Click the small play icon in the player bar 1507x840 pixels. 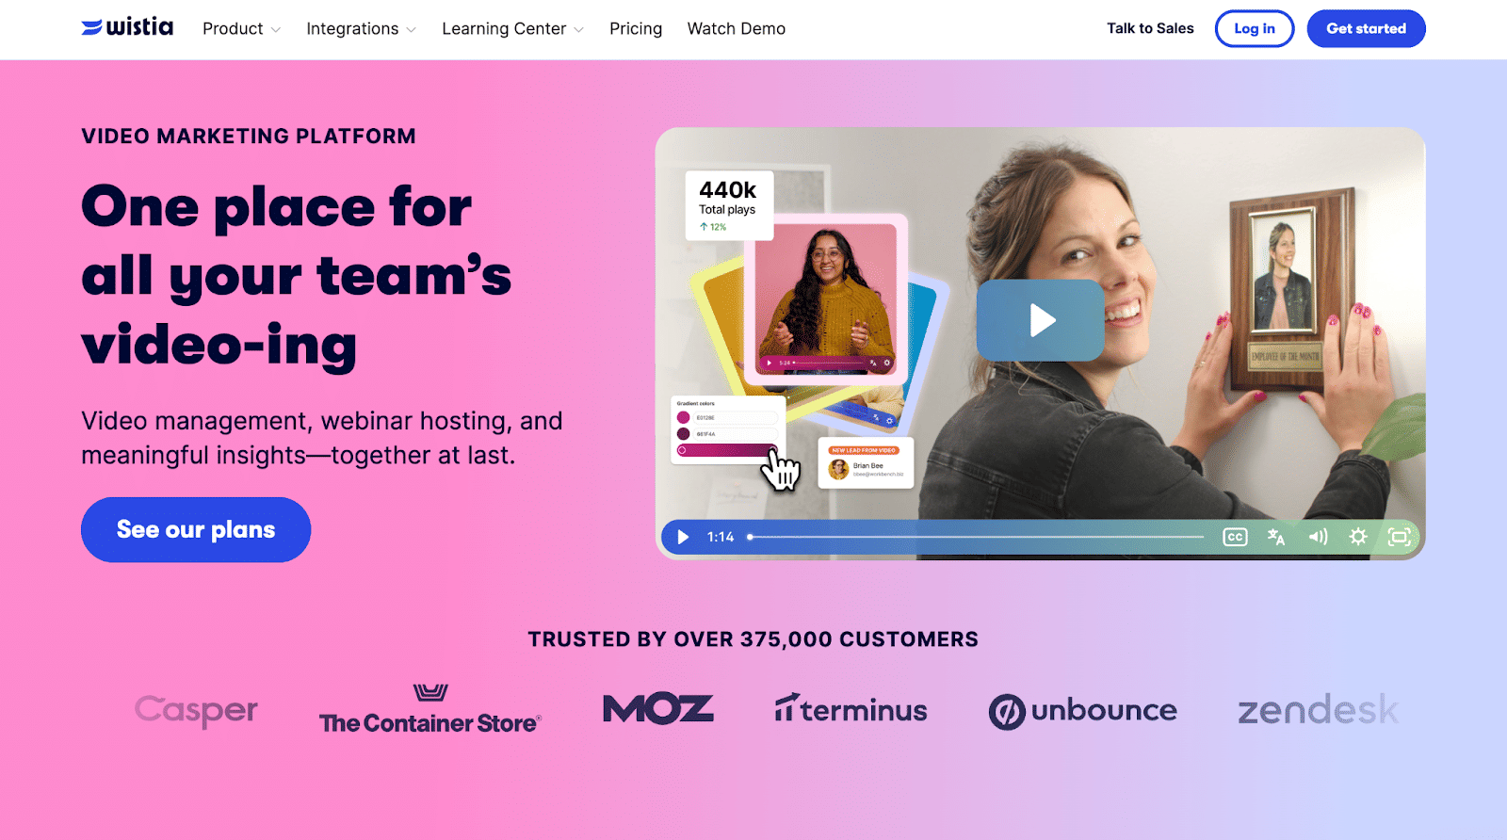click(683, 537)
